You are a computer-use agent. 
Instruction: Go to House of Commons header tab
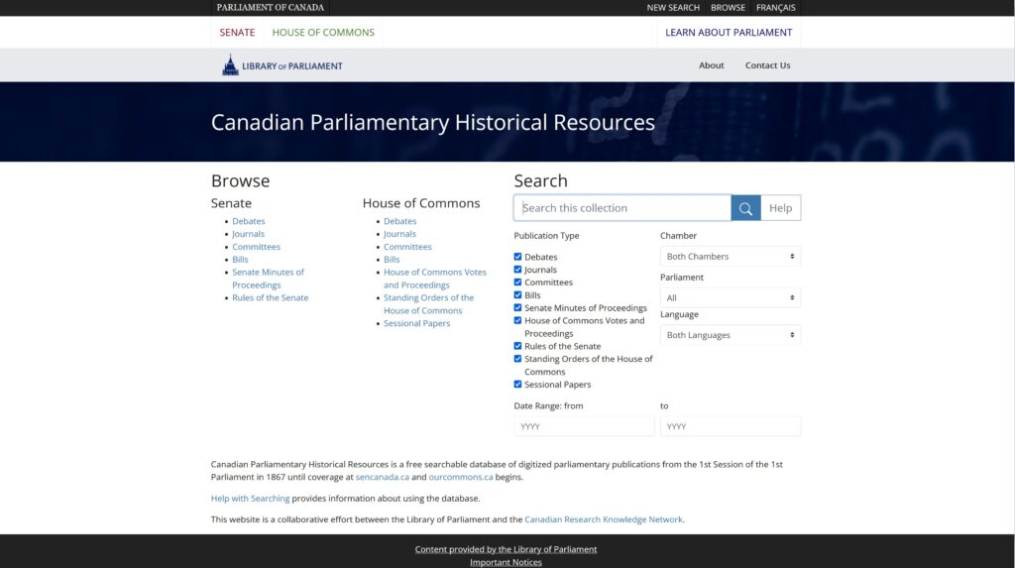click(323, 33)
